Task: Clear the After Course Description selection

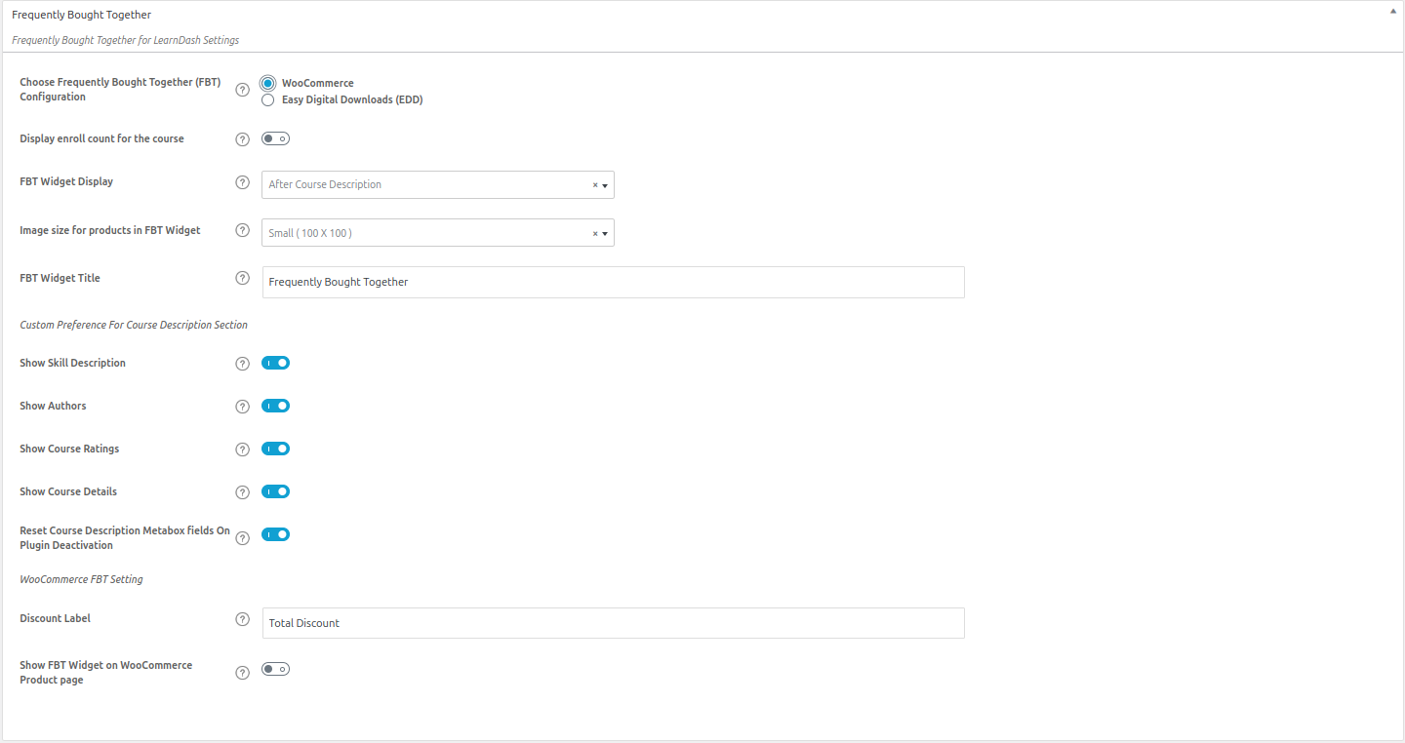Action: click(x=595, y=185)
